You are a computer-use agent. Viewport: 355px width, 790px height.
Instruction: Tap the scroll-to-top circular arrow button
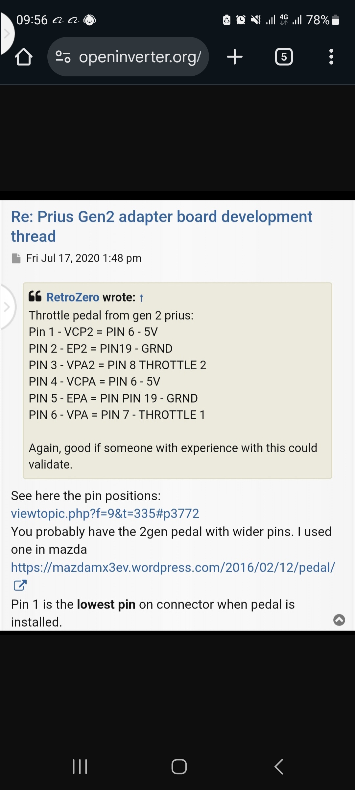pyautogui.click(x=339, y=620)
